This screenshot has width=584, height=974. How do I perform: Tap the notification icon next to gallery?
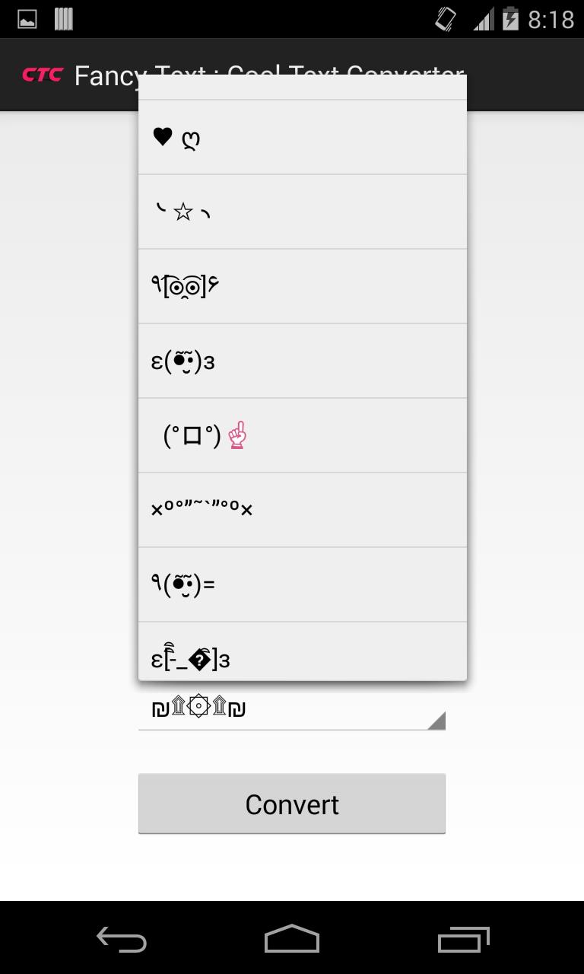point(64,18)
